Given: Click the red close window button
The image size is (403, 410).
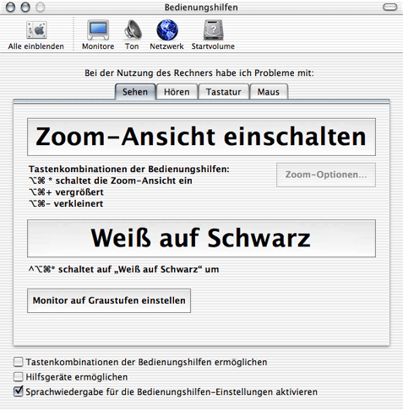Looking at the screenshot, I should coord(11,8).
